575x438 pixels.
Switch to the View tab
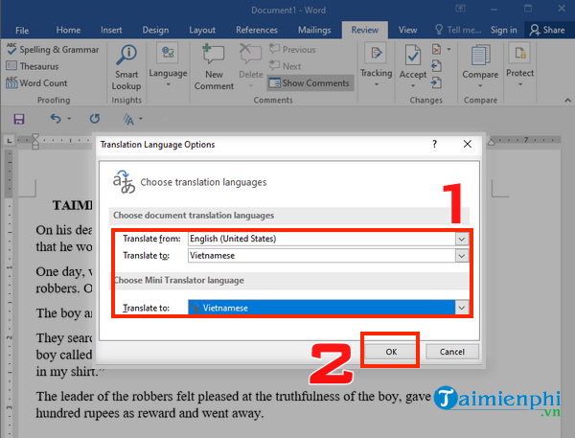pos(408,30)
